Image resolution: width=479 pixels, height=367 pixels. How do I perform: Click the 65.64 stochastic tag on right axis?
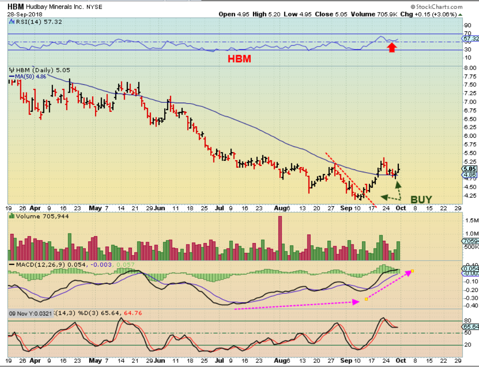(x=471, y=327)
